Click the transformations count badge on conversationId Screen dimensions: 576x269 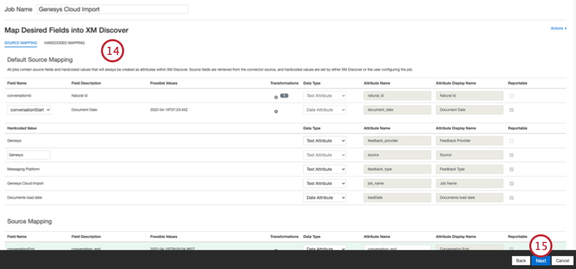(x=284, y=96)
